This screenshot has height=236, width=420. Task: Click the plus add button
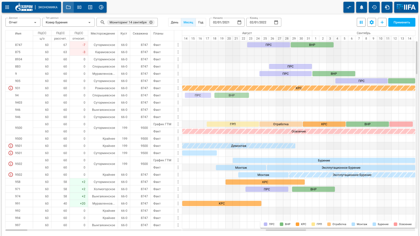tap(382, 22)
